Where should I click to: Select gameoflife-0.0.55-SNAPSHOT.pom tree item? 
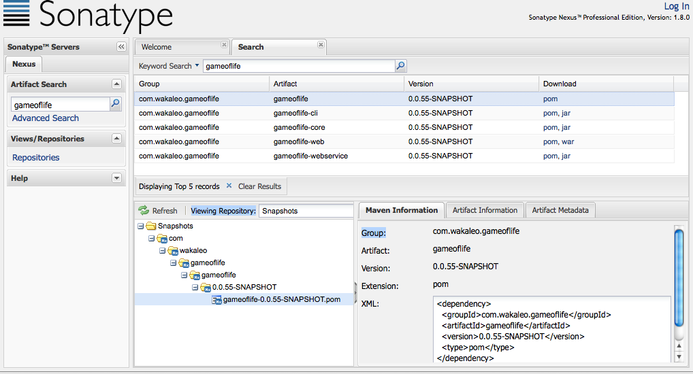(282, 299)
